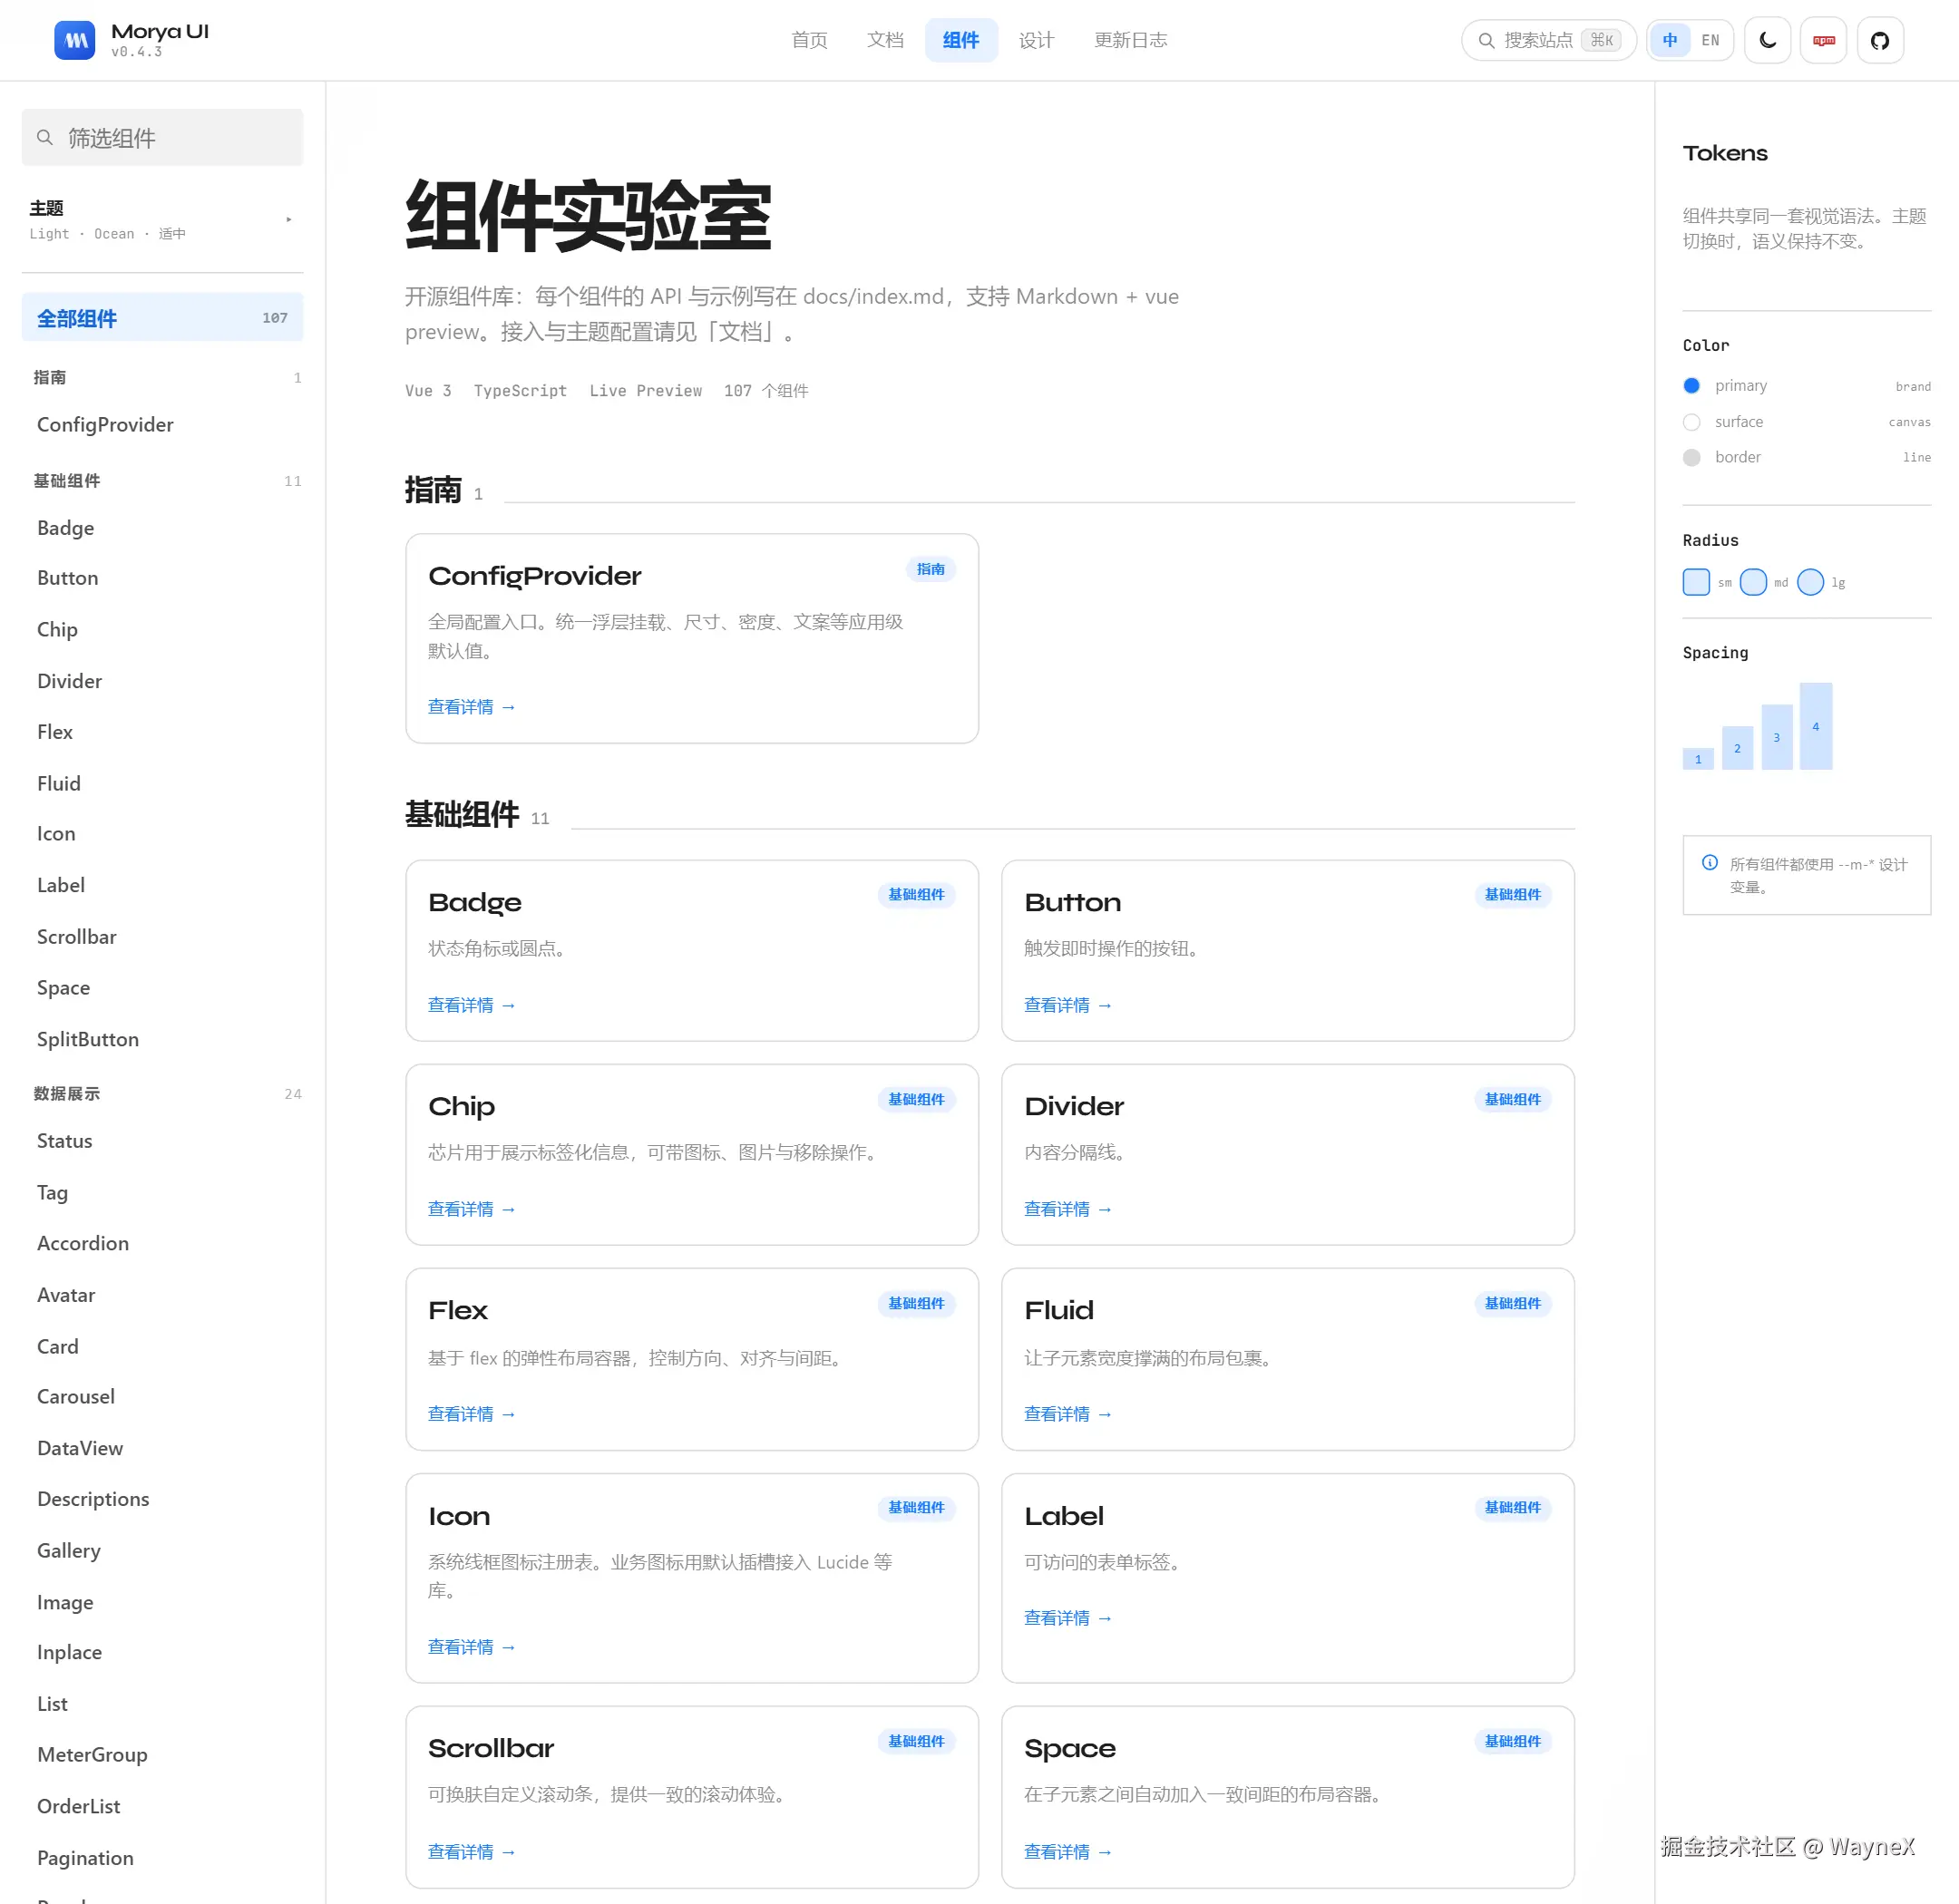The height and width of the screenshot is (1904, 1959).
Task: Open ConfigProvider in the sidebar list
Action: point(105,425)
